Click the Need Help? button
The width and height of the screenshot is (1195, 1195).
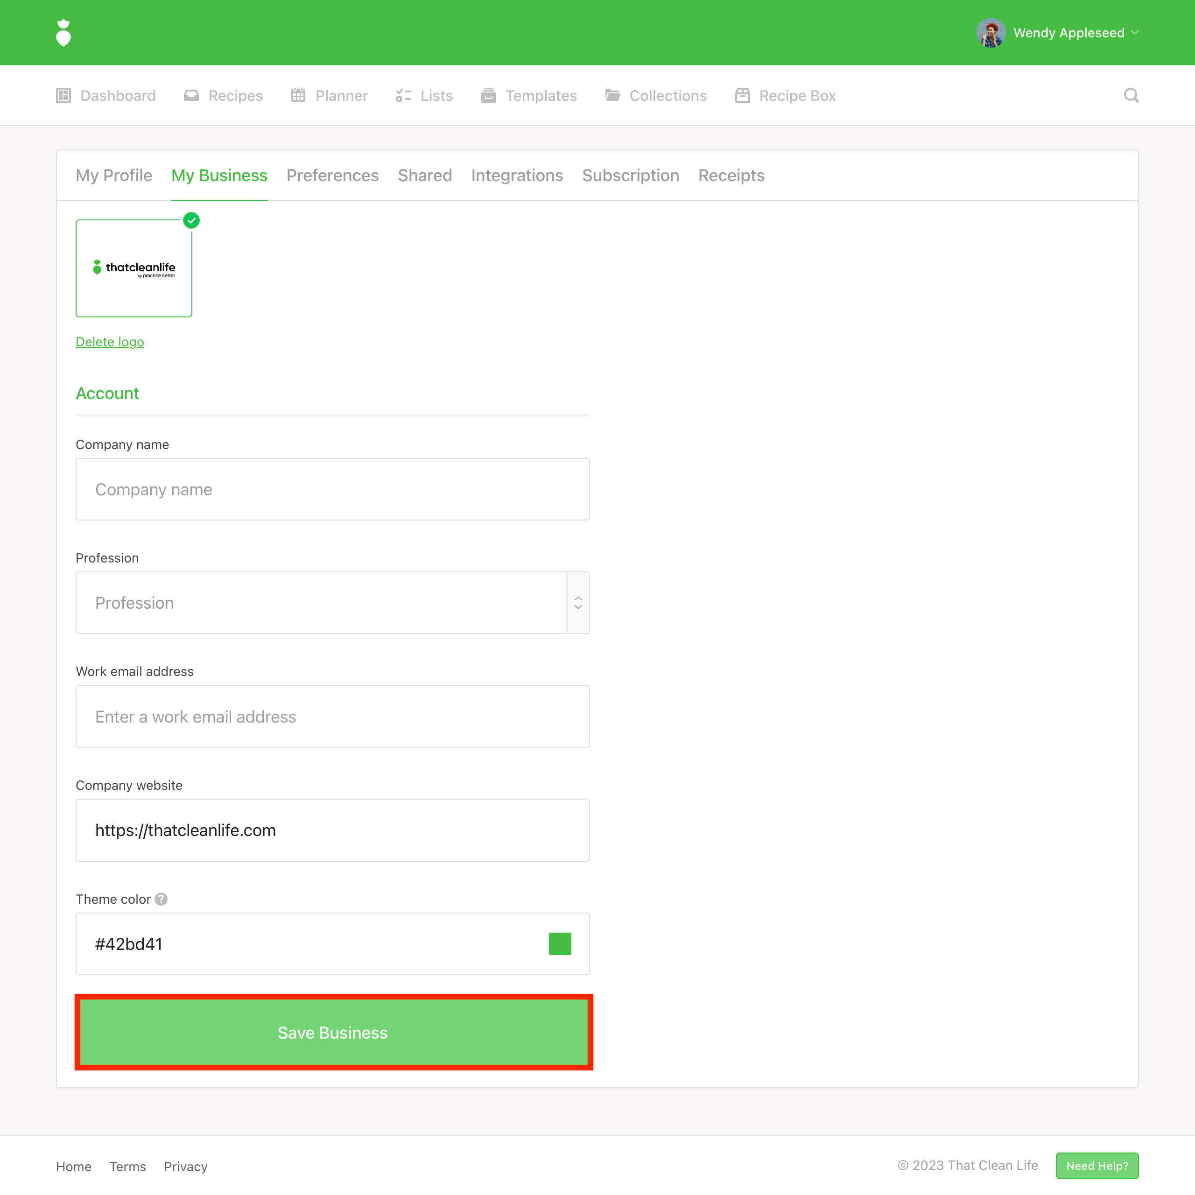coord(1097,1165)
